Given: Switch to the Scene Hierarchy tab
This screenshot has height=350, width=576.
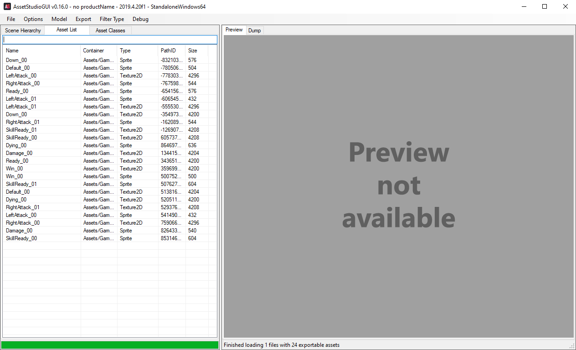Looking at the screenshot, I should click(23, 31).
